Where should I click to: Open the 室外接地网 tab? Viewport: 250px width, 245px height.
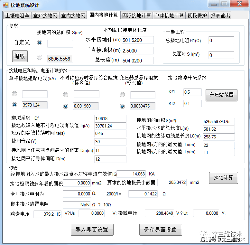pos(45,15)
